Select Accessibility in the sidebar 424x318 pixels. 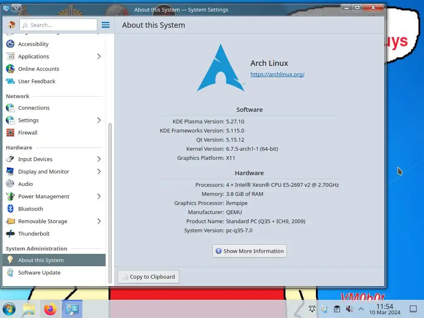[54, 44]
